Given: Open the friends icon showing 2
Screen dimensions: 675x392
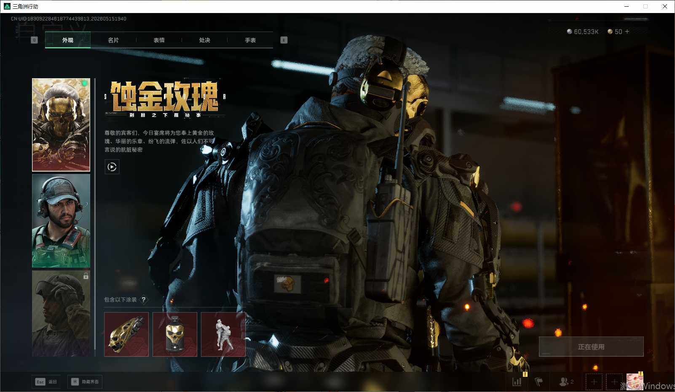Looking at the screenshot, I should [566, 381].
